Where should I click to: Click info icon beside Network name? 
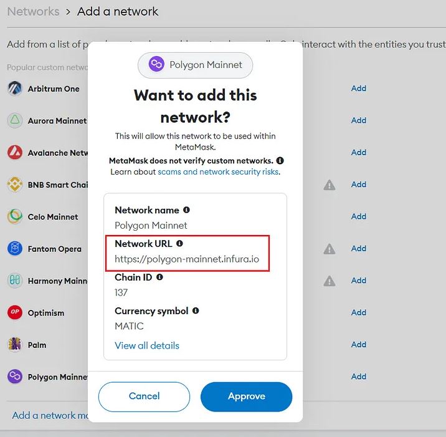click(186, 210)
